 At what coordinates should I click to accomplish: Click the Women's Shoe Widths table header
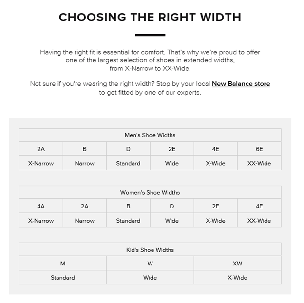(150, 192)
